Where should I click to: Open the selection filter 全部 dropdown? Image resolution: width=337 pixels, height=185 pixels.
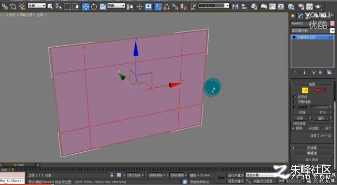pyautogui.click(x=37, y=6)
